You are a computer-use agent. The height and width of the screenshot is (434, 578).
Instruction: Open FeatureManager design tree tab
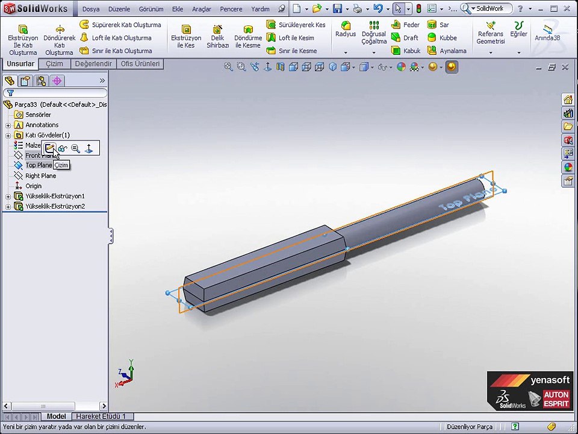pyautogui.click(x=10, y=80)
